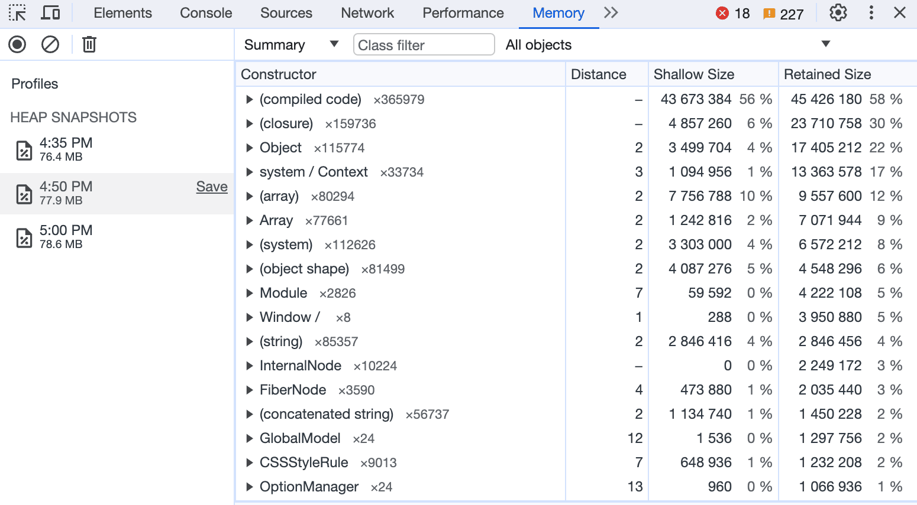Click the 4:35 PM snapshot file icon
Viewport: 917px width, 505px height.
(x=24, y=151)
